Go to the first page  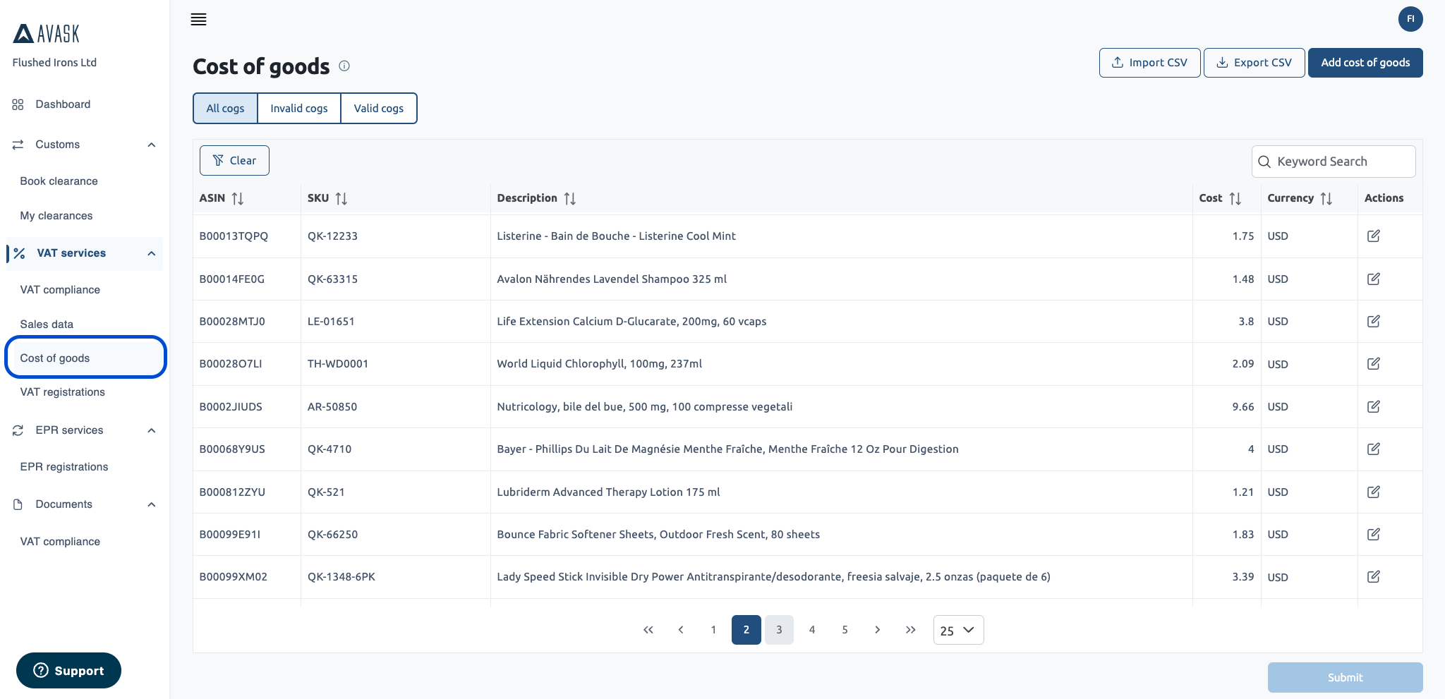point(648,630)
